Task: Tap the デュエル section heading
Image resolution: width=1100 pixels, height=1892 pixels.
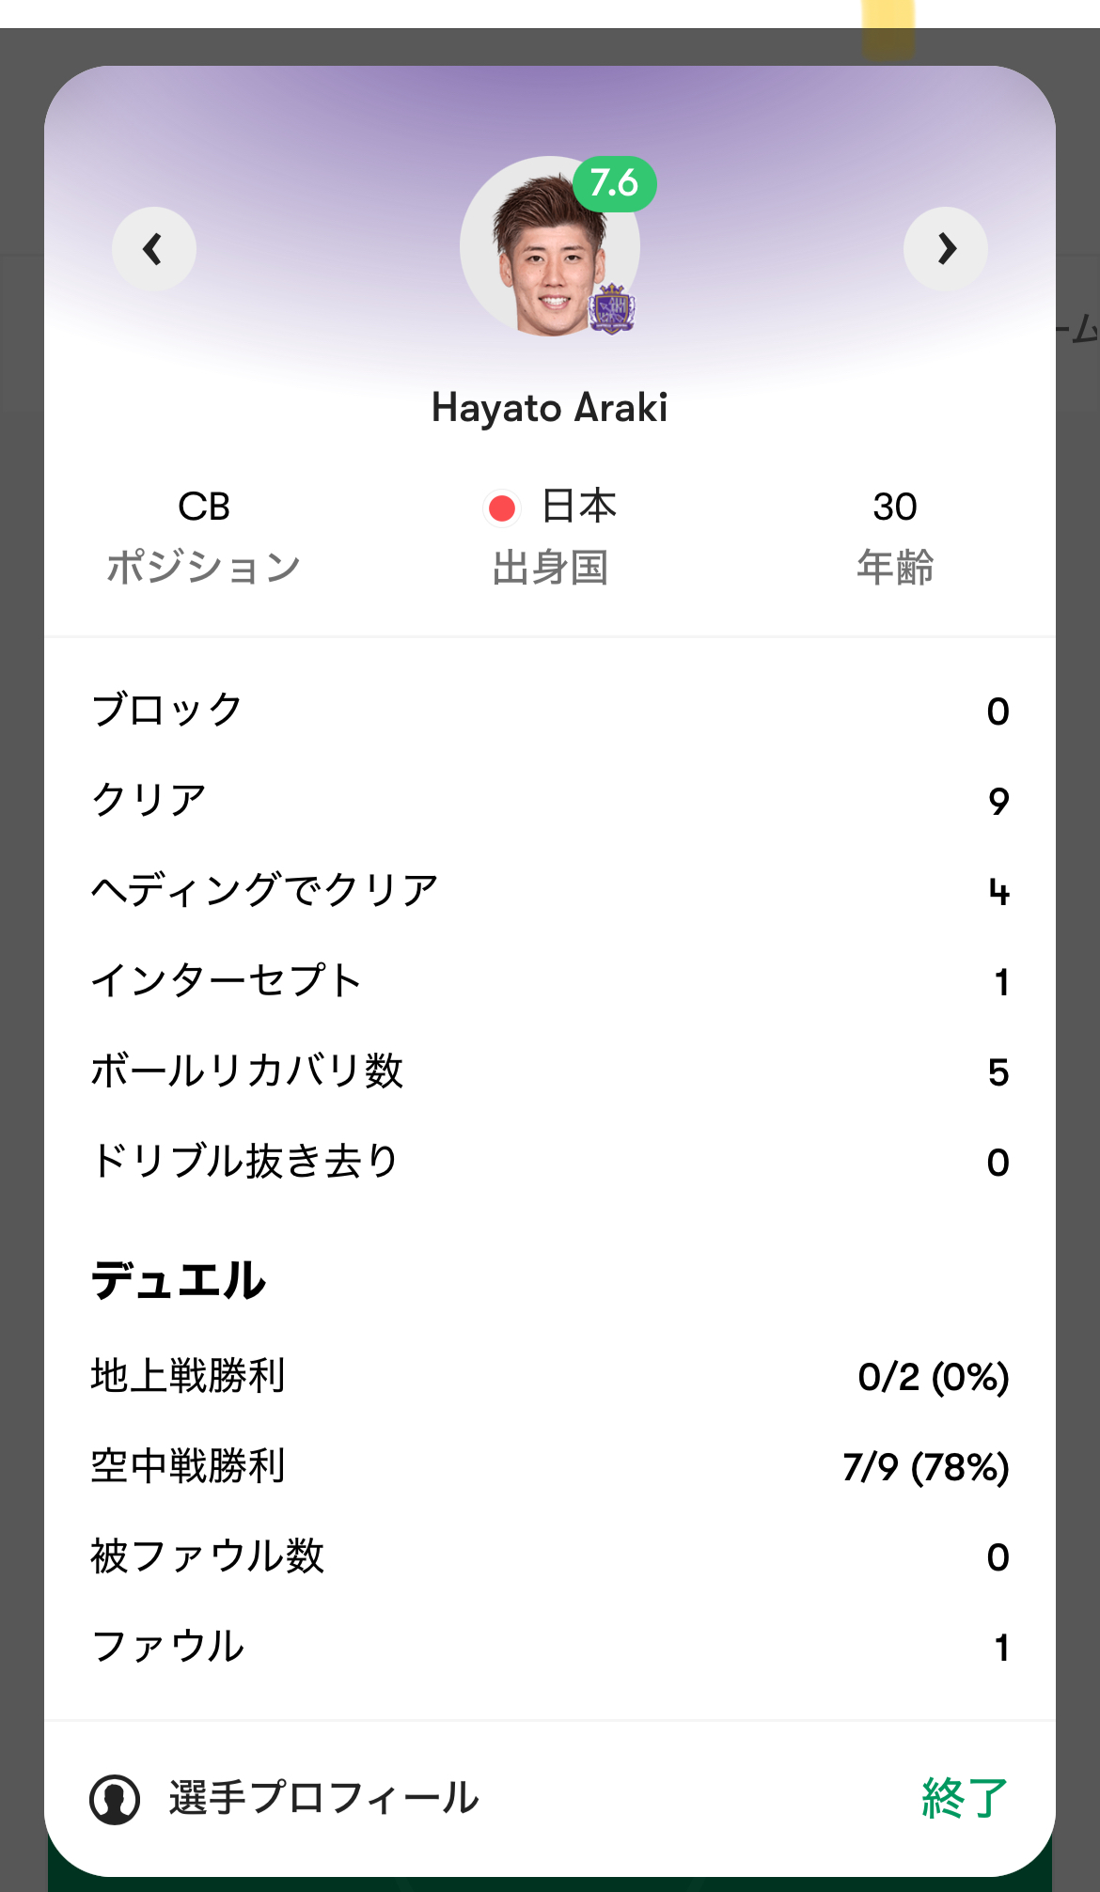Action: [x=179, y=1280]
